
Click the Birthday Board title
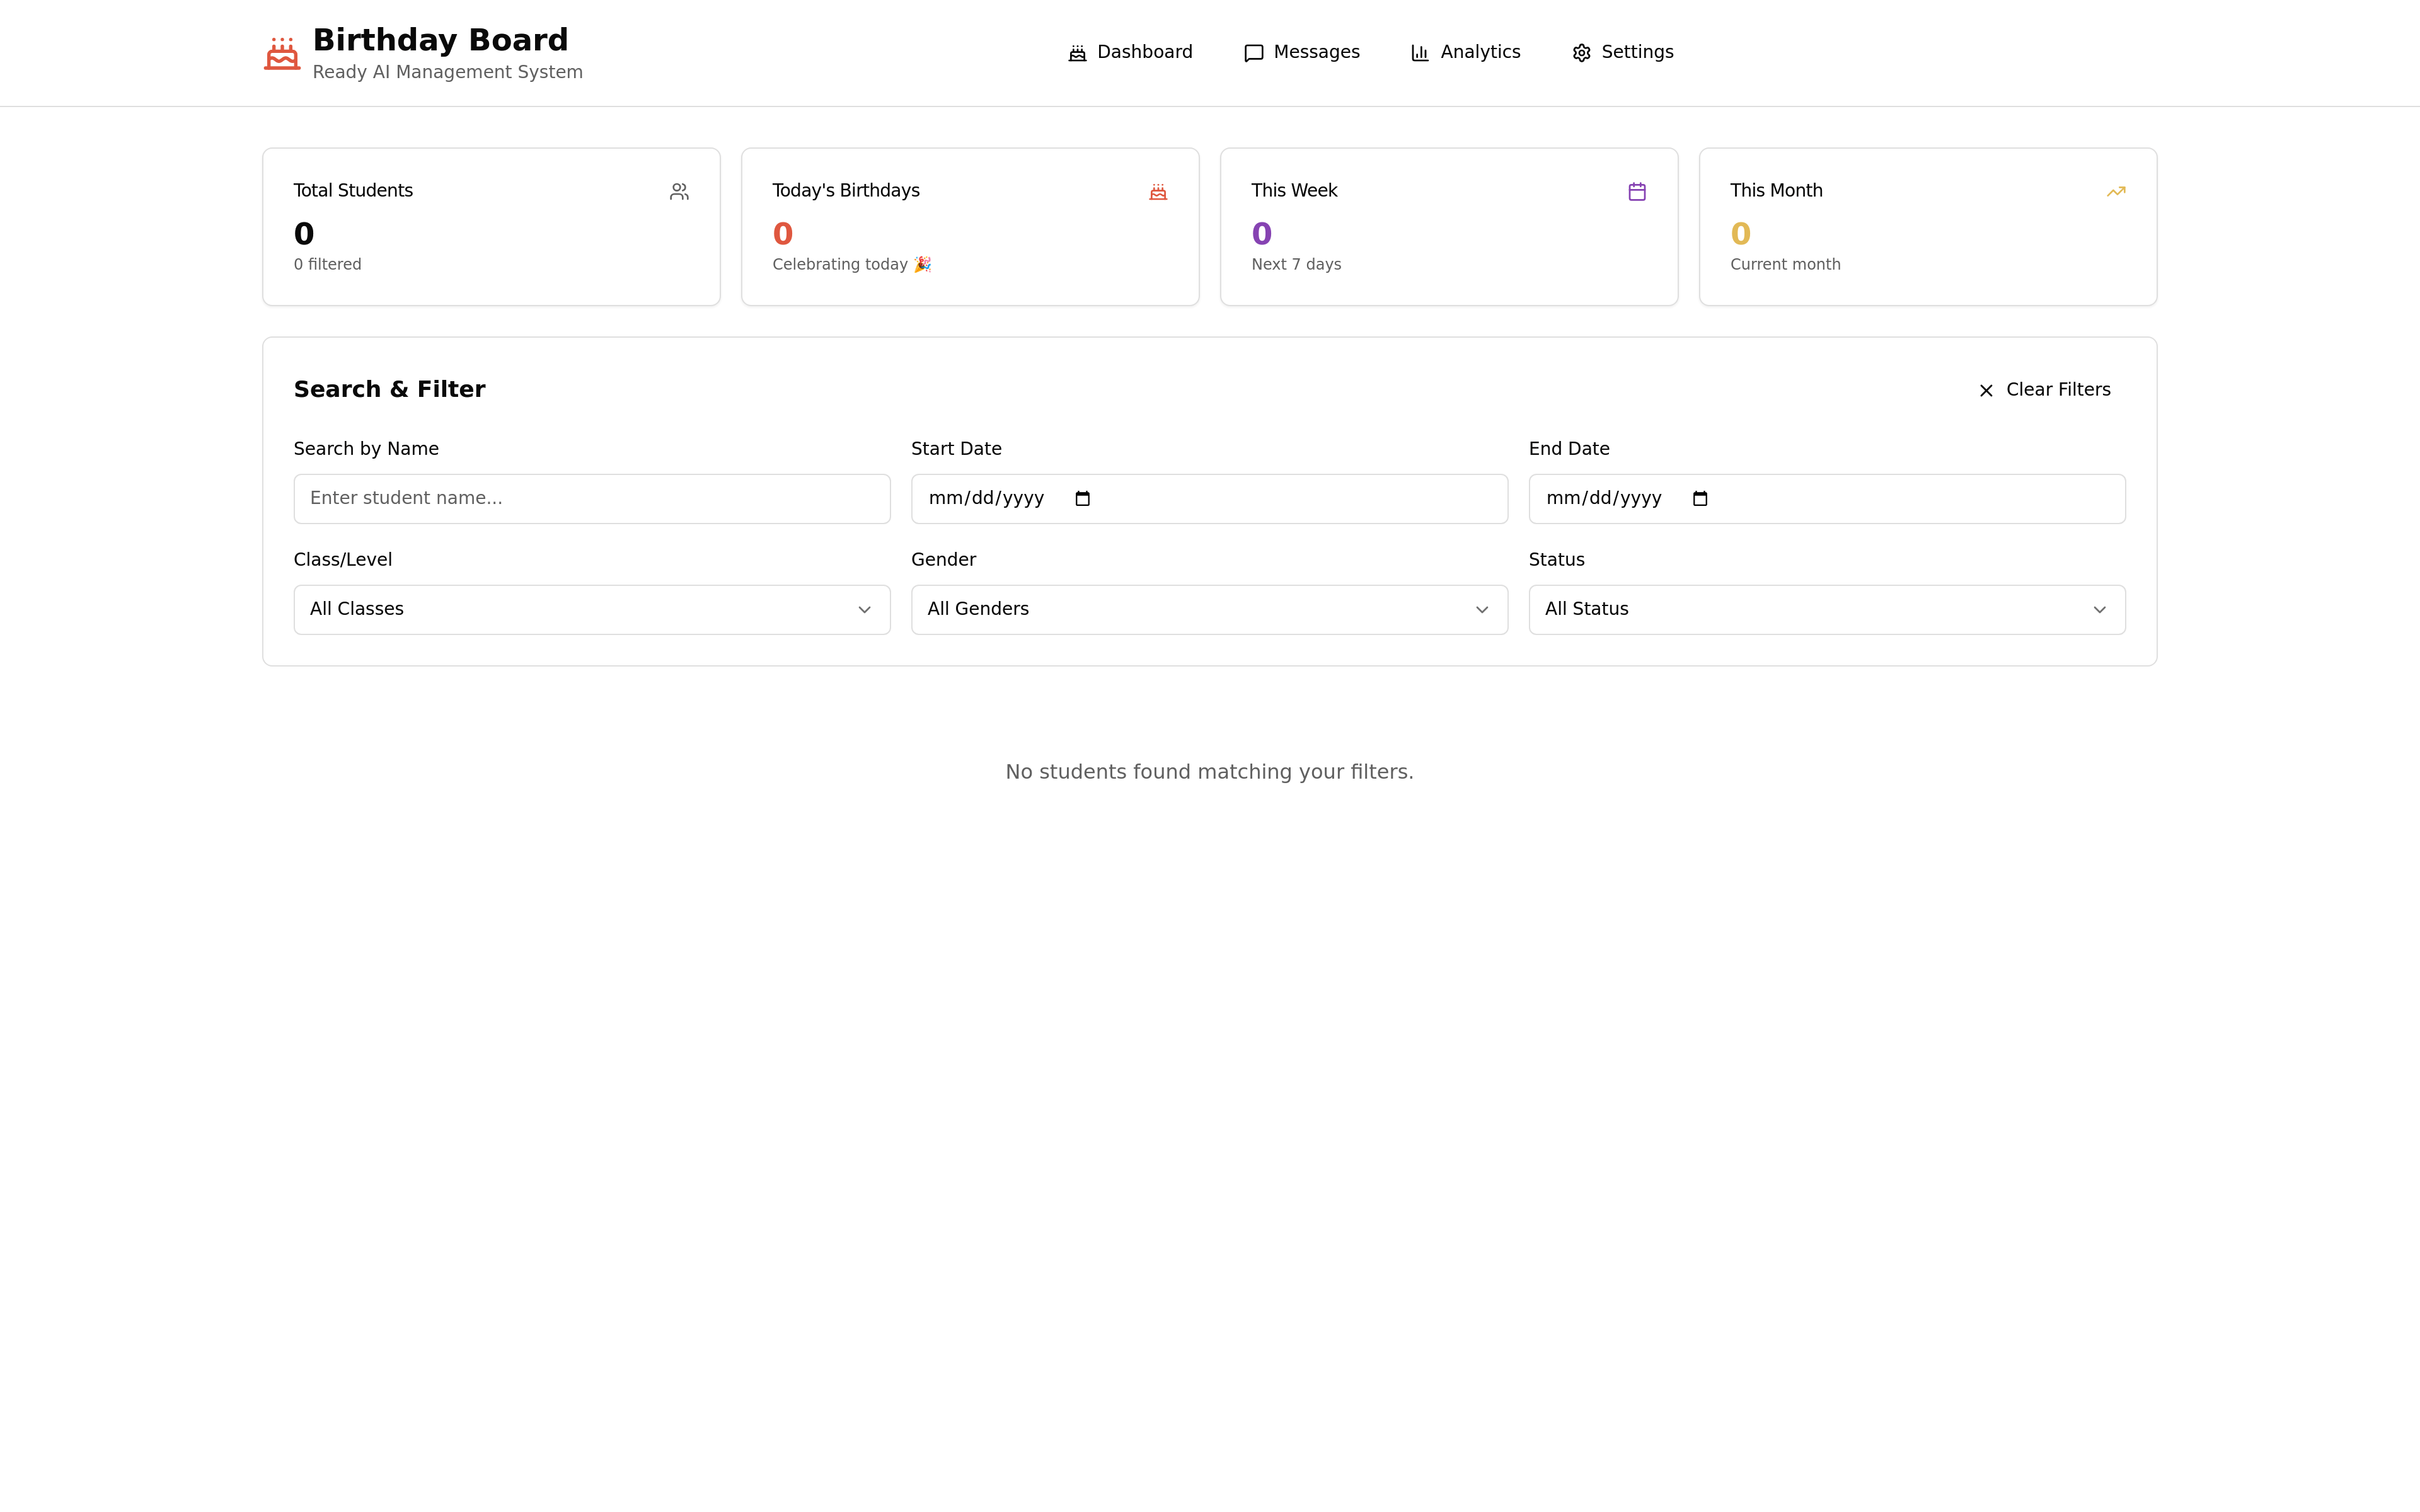(x=440, y=40)
